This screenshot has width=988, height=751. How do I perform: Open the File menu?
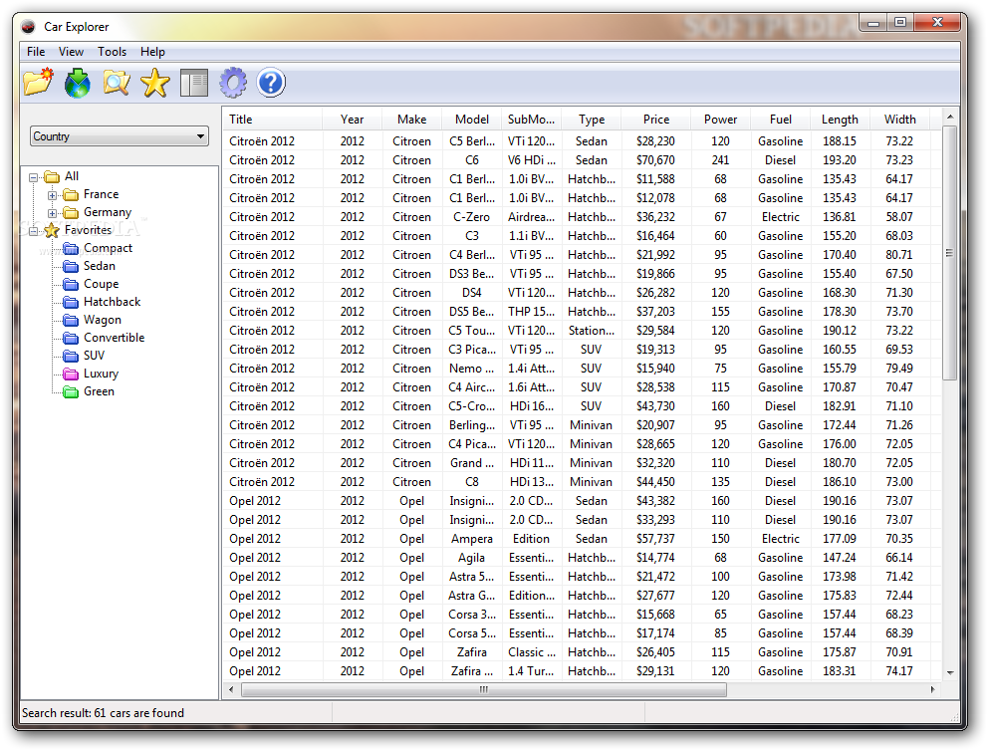(x=36, y=52)
